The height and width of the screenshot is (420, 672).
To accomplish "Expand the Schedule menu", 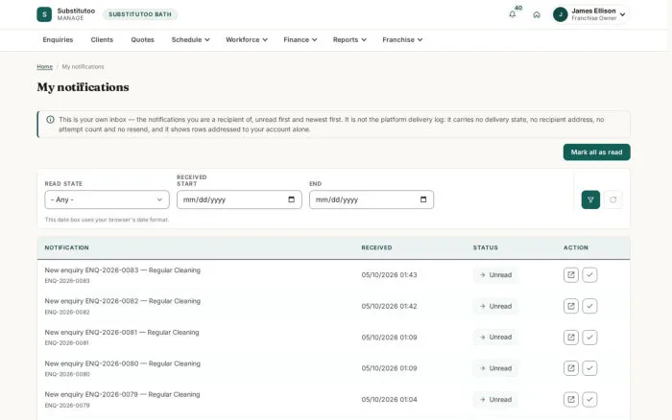I will (x=190, y=40).
